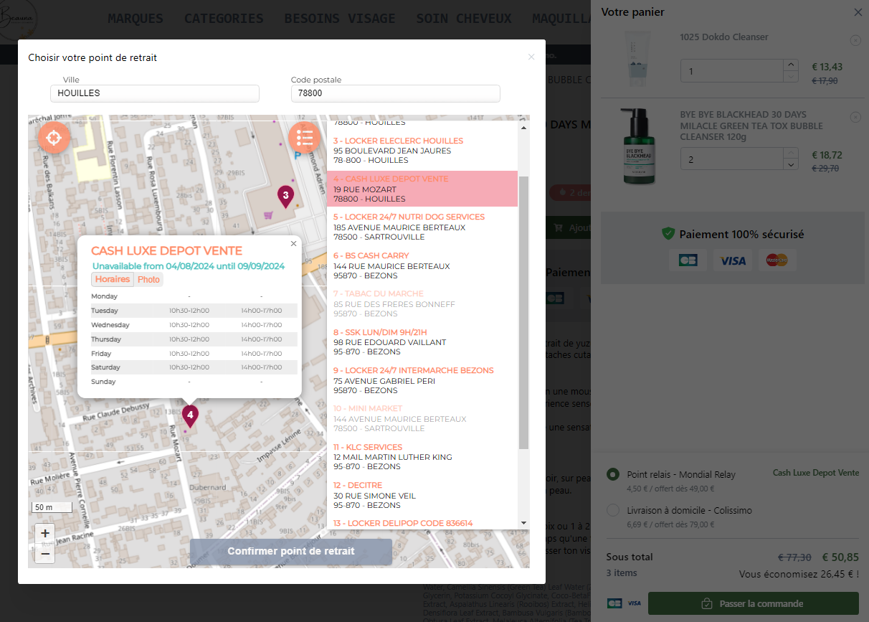Select Point relais Mondial Relay delivery option
The height and width of the screenshot is (622, 869).
(x=612, y=474)
